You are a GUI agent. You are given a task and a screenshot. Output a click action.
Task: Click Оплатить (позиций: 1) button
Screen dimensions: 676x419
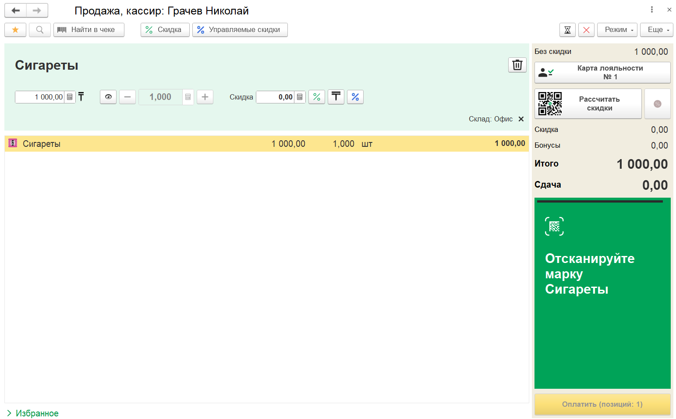pyautogui.click(x=602, y=404)
